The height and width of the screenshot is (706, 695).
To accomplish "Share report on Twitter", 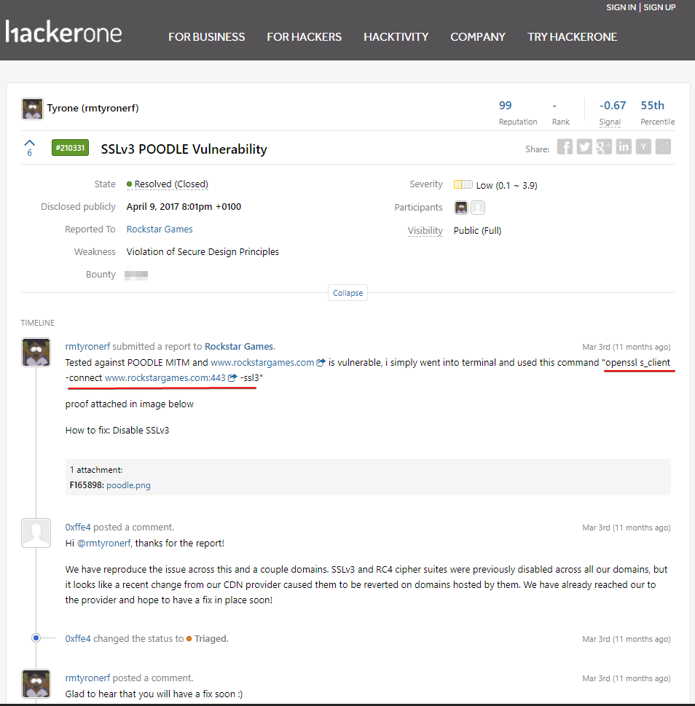I will pos(584,146).
